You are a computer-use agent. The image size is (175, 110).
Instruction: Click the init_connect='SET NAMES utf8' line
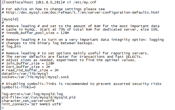pos(32,104)
